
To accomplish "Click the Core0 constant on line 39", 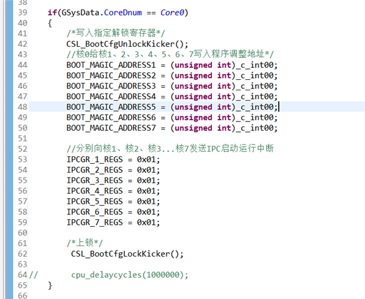I will coord(172,12).
